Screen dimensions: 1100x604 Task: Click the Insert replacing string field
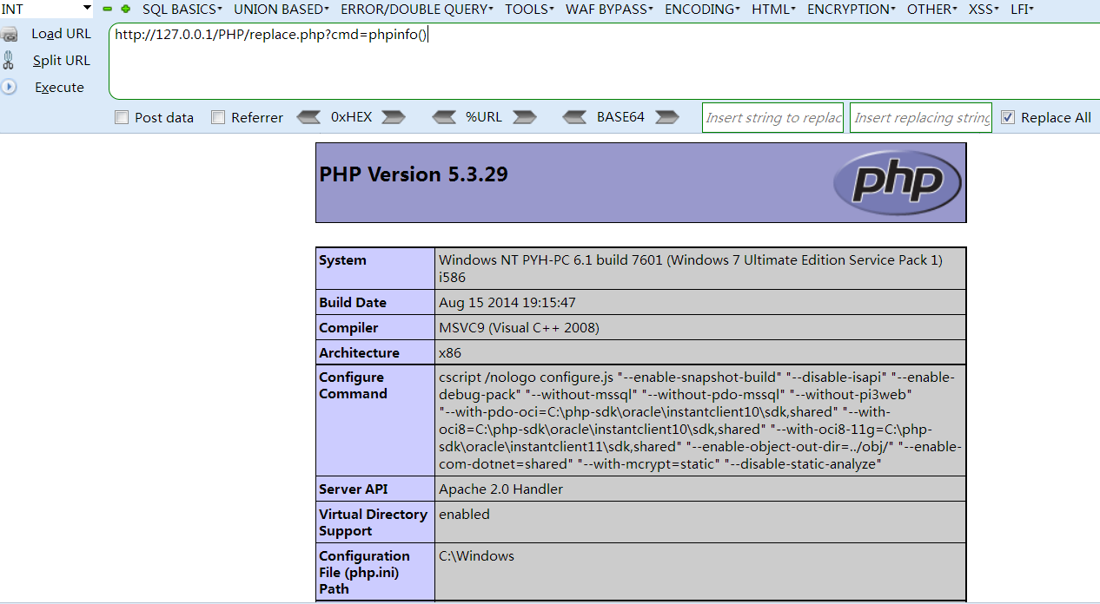click(x=922, y=117)
